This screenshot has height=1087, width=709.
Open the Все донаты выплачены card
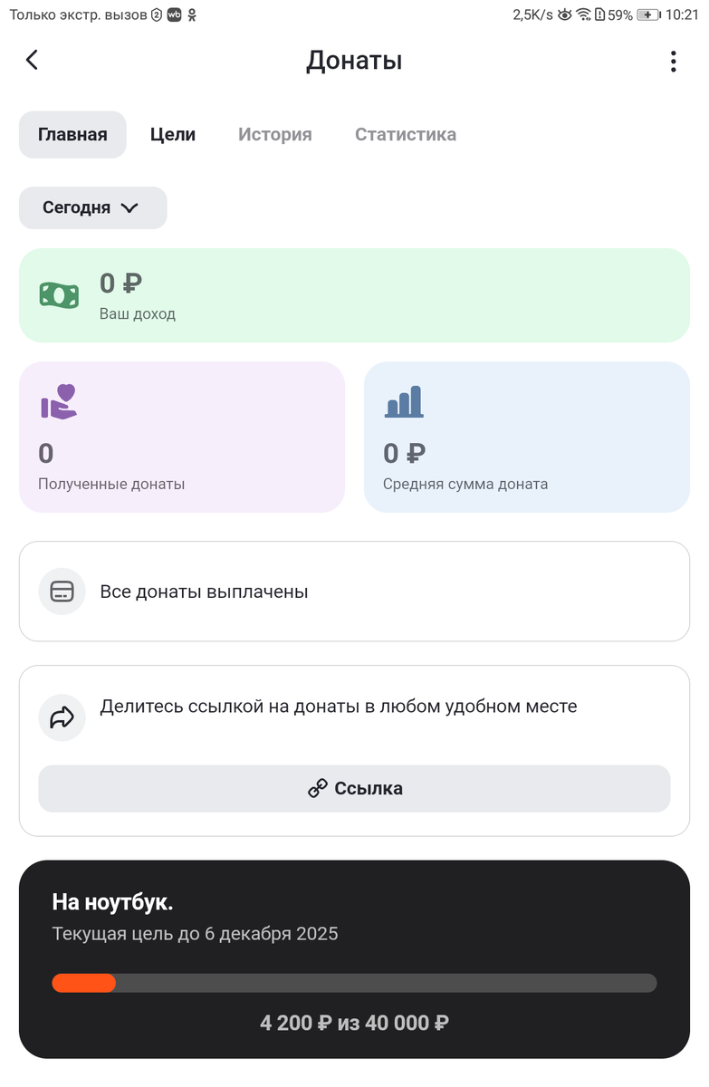(354, 592)
